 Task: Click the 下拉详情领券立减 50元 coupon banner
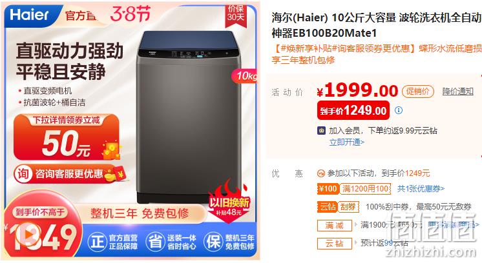click(x=66, y=137)
